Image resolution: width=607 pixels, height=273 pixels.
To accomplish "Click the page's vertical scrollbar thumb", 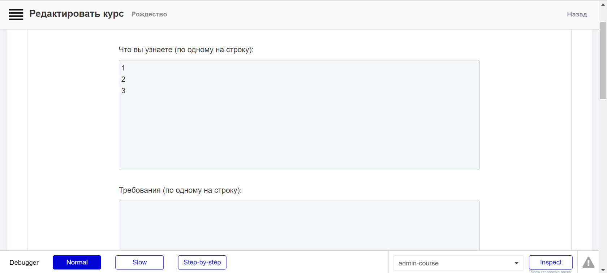I will click(x=603, y=60).
